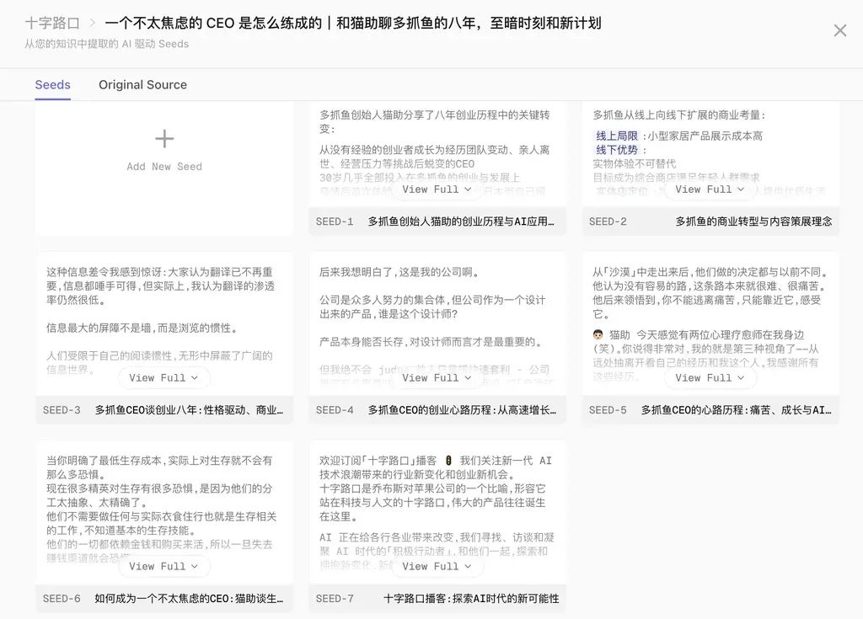Image resolution: width=863 pixels, height=619 pixels.
Task: Close the Seeds dialog with the X icon
Action: [840, 30]
